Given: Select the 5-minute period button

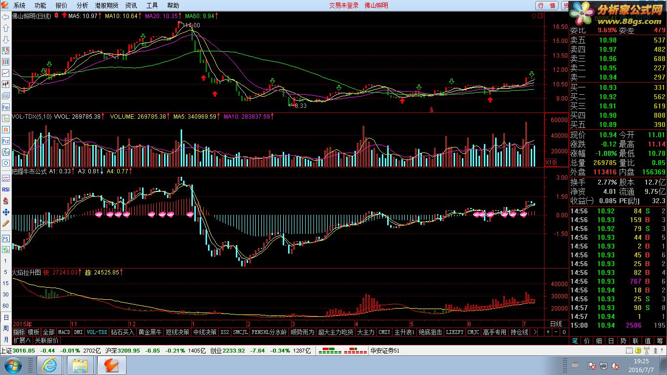Looking at the screenshot, I should point(6,272).
